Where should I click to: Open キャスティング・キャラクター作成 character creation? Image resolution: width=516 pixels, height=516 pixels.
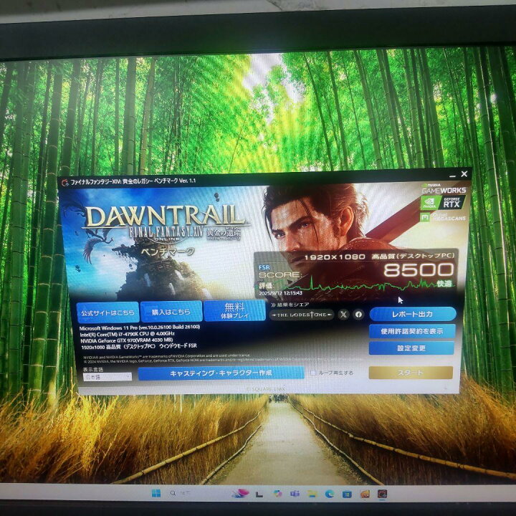click(221, 373)
